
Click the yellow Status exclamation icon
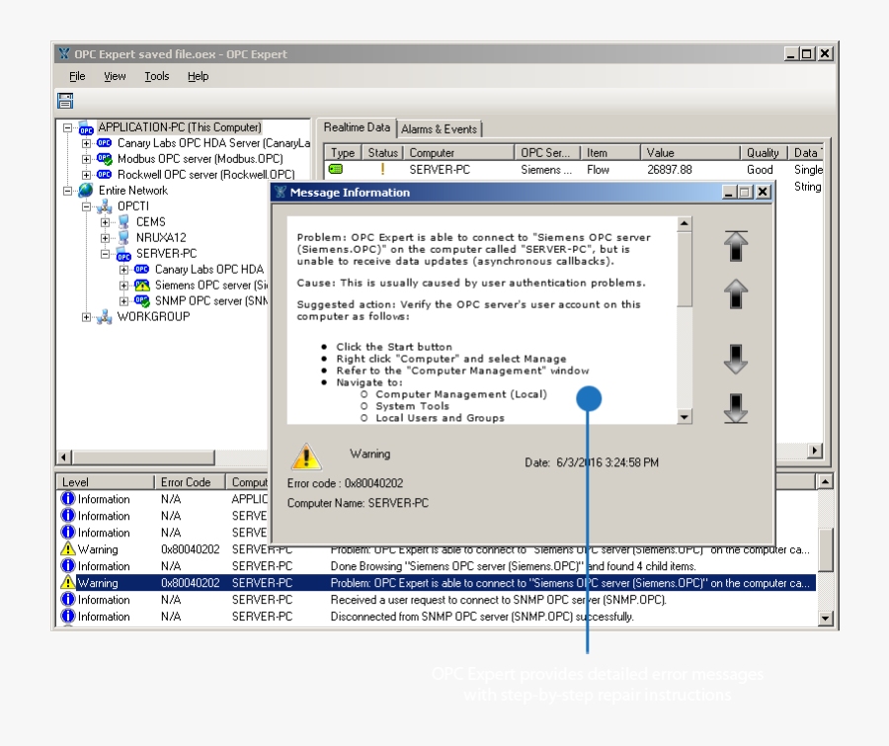[382, 169]
